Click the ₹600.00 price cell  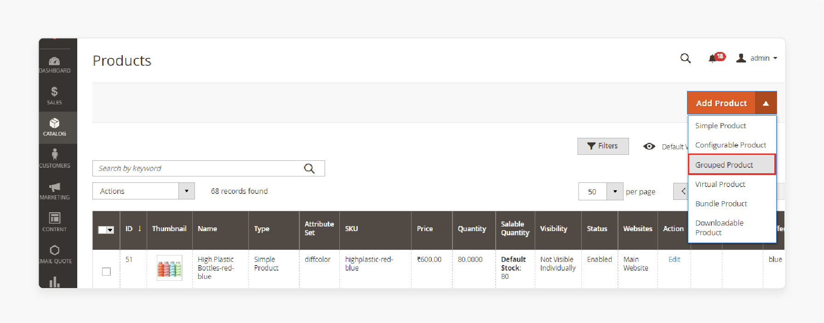429,260
